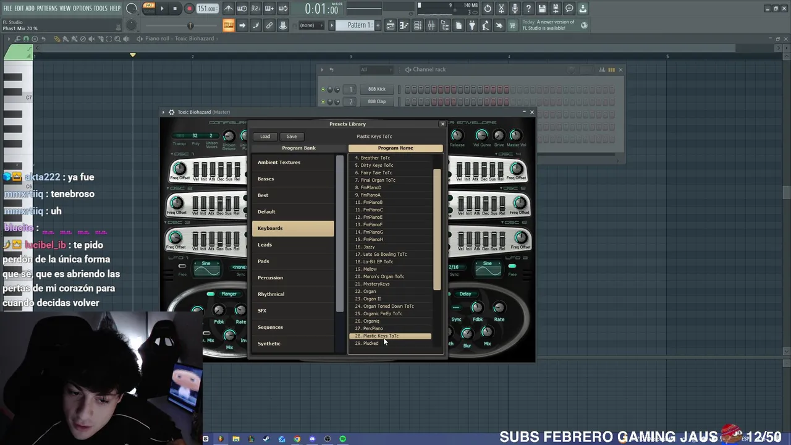Toggle the PAT/SONG mode switch
791x445 pixels.
(x=148, y=9)
